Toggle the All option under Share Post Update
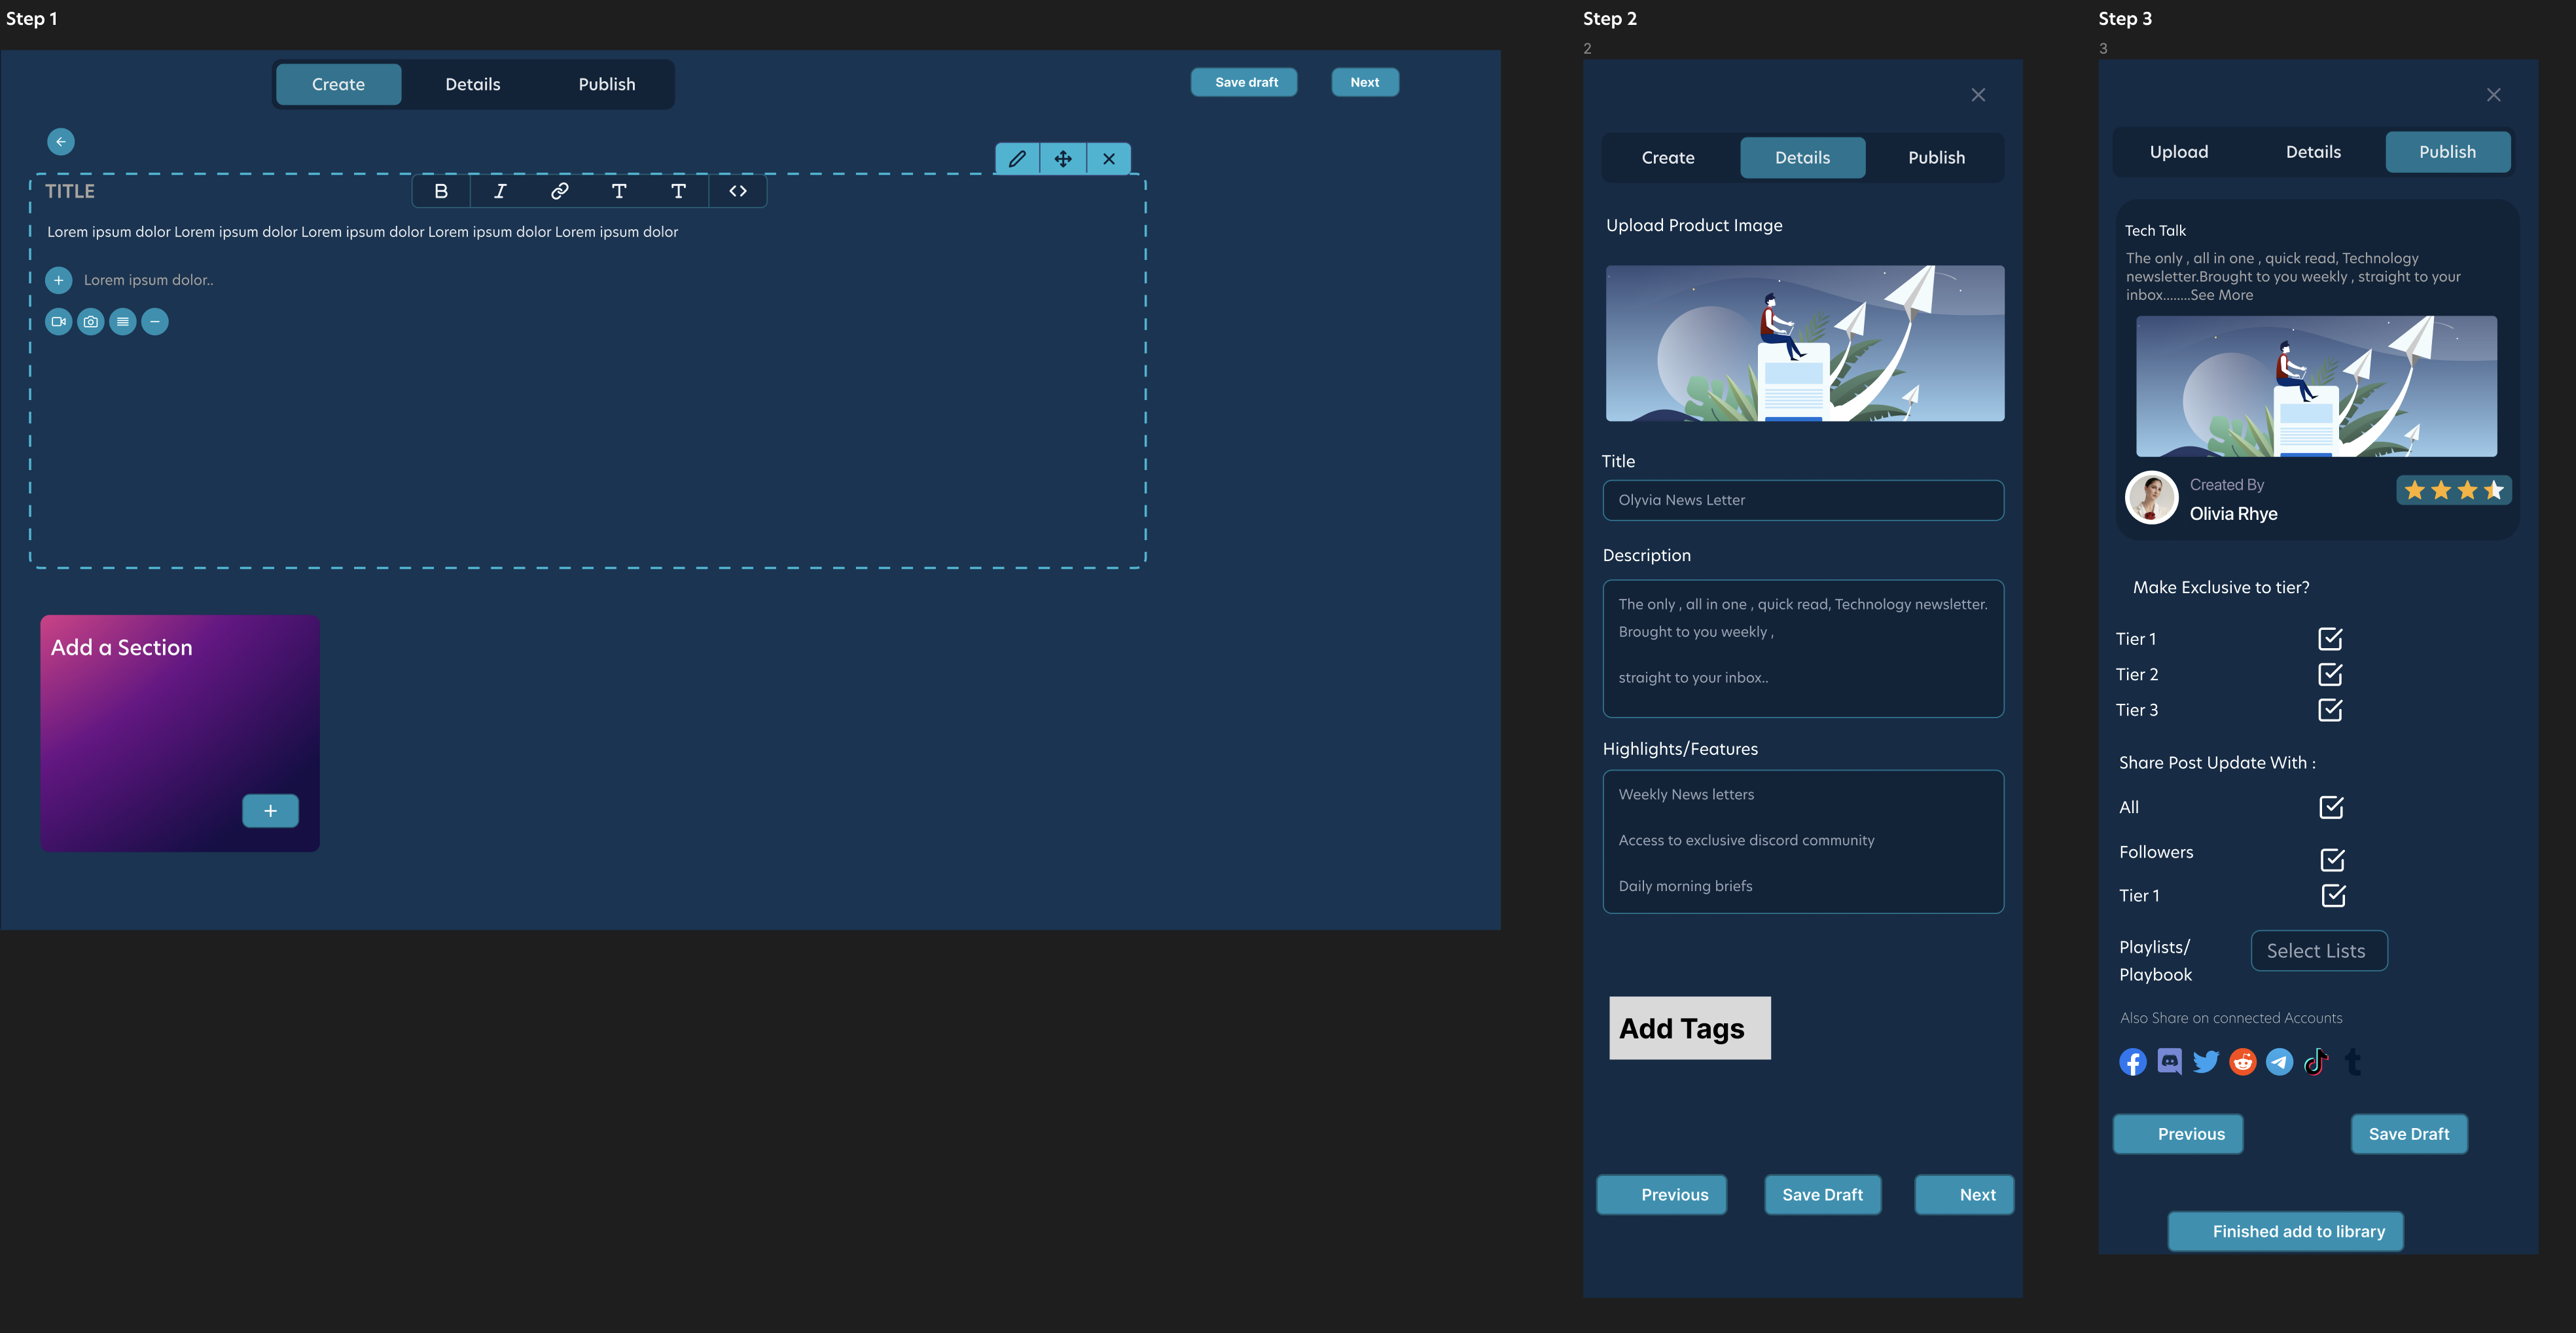The width and height of the screenshot is (2576, 1333). coord(2333,807)
